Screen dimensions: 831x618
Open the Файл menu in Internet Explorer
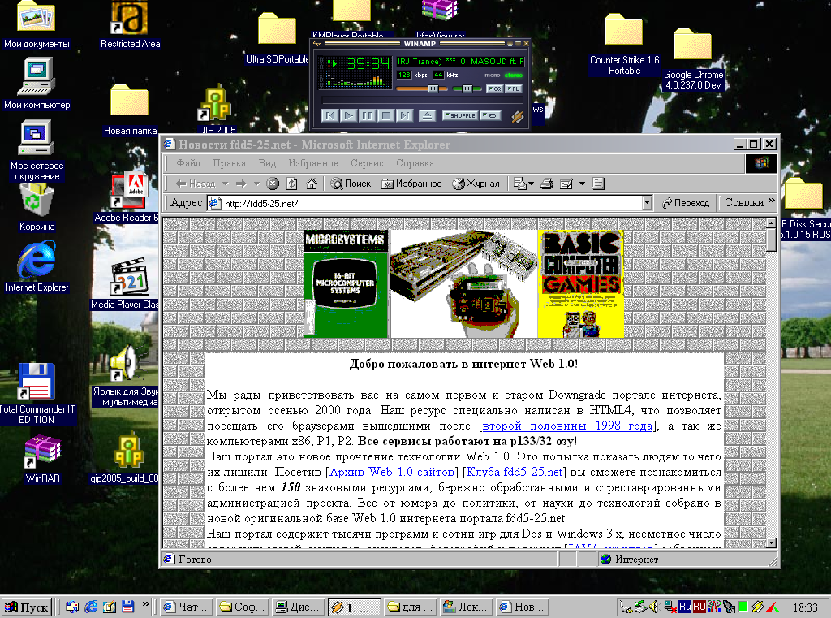[x=188, y=163]
